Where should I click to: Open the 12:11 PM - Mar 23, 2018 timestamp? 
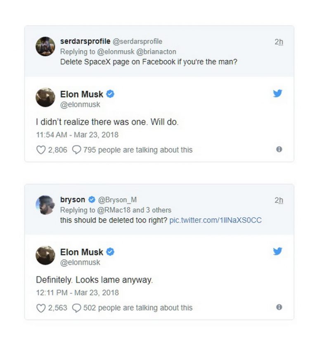(78, 292)
